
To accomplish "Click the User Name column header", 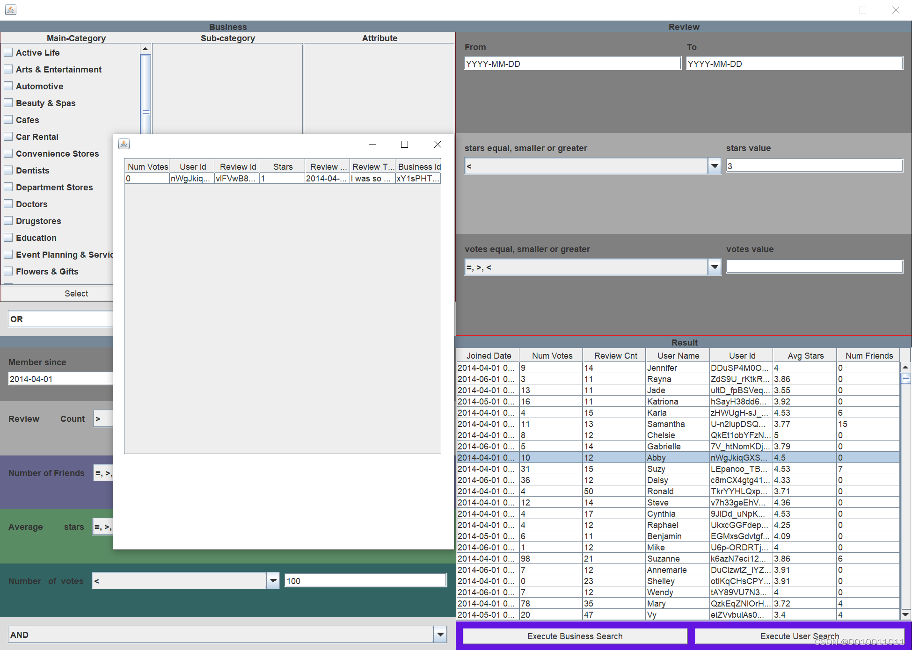I will click(678, 355).
